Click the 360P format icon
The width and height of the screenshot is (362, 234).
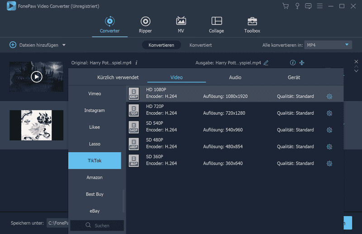[134, 161]
